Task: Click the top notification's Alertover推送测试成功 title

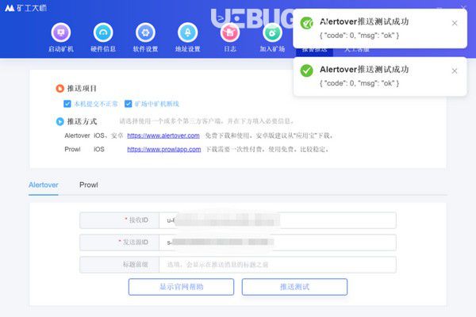Action: 364,21
